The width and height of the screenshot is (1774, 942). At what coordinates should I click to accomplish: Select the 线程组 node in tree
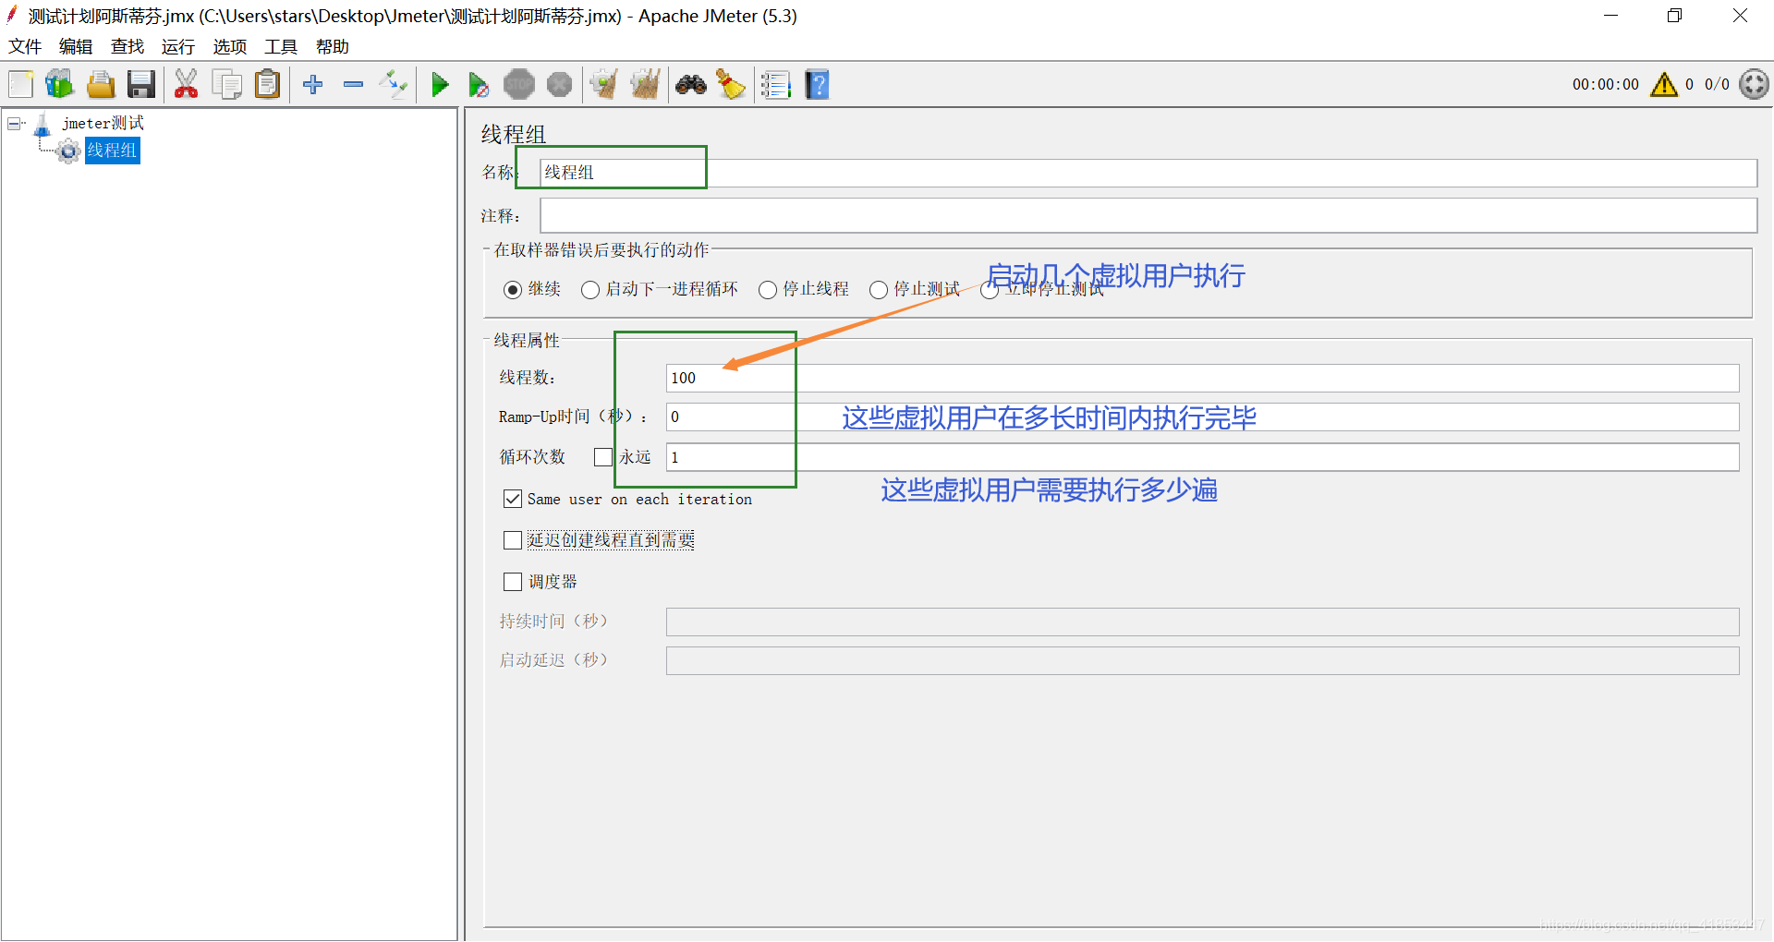click(112, 150)
